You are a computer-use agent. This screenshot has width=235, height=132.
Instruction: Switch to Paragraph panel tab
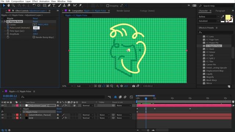(x=220, y=11)
